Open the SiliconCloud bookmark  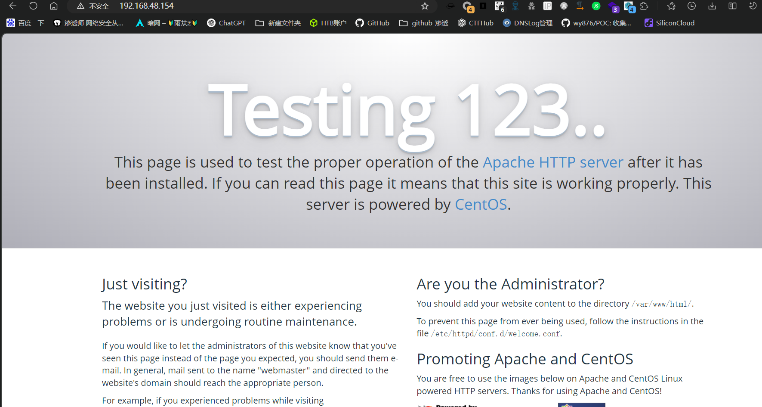669,23
